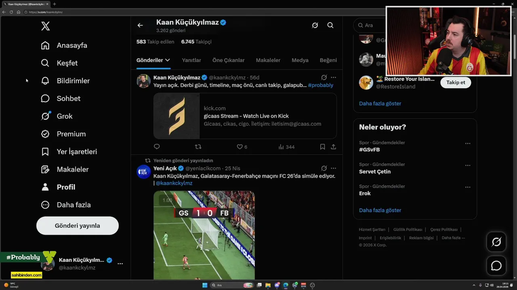
Task: Open the Windows Start menu
Action: (205, 285)
